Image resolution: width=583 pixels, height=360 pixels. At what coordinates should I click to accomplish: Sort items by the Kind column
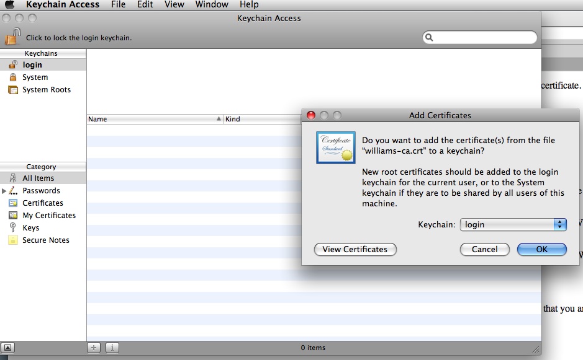[x=262, y=119]
